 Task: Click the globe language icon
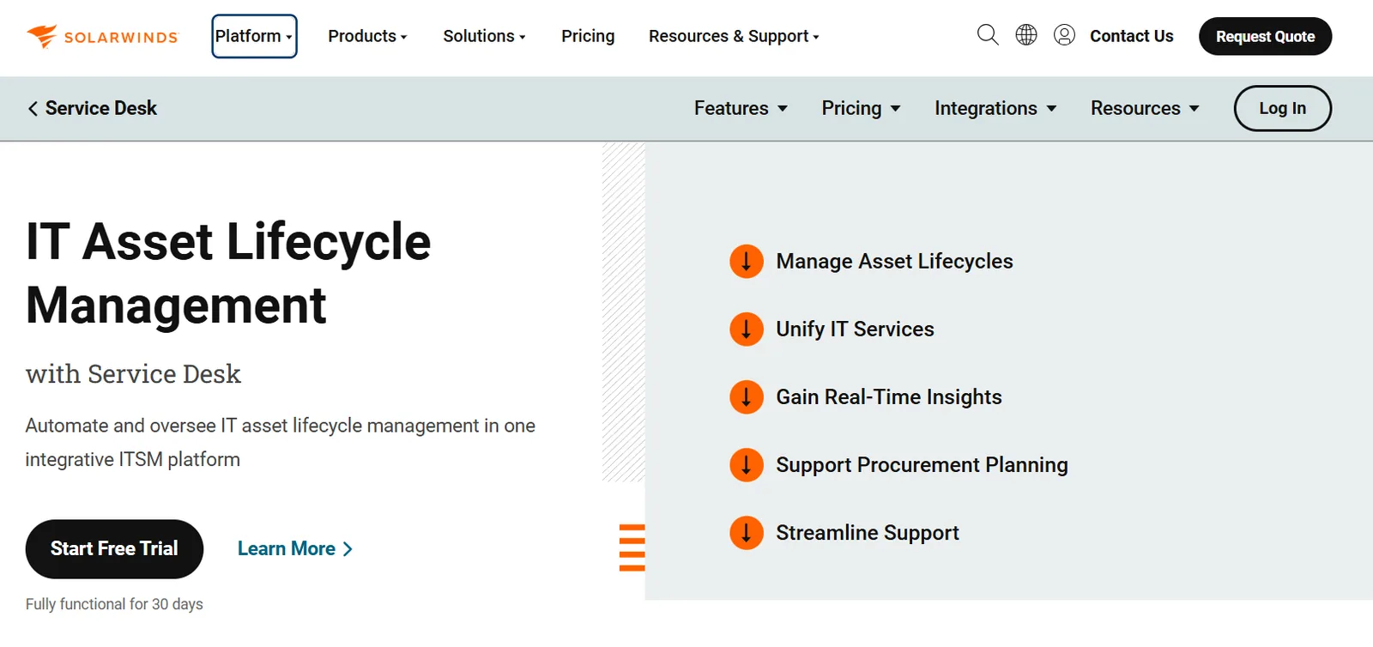pyautogui.click(x=1026, y=35)
